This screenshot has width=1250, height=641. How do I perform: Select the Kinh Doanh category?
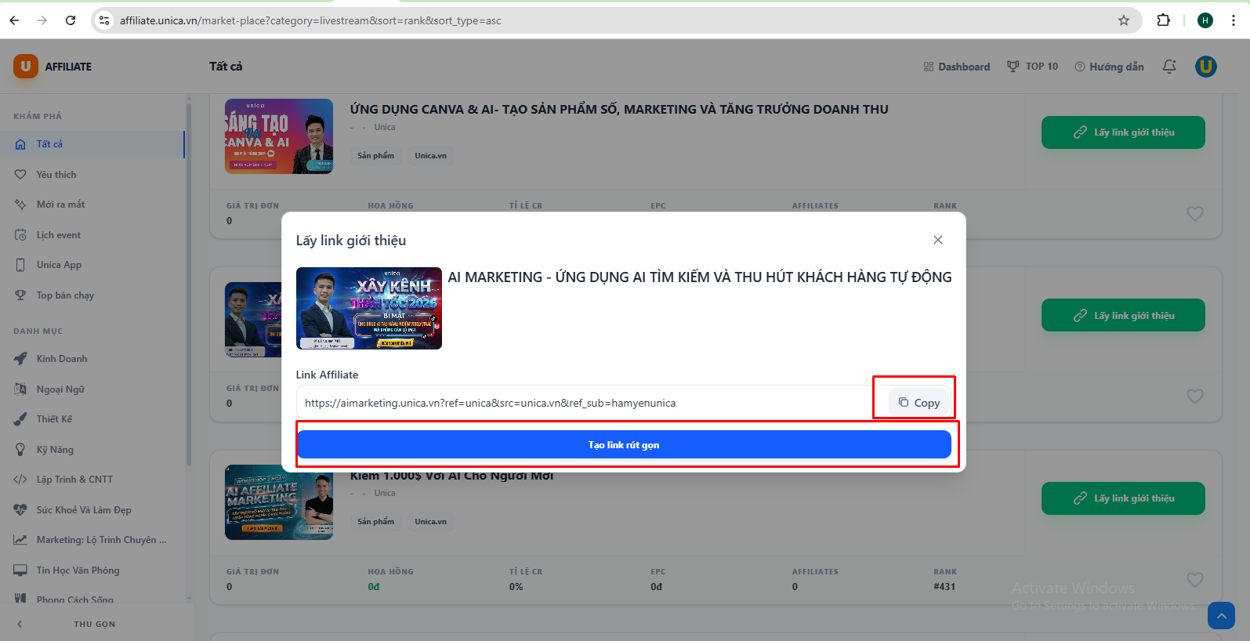point(62,359)
